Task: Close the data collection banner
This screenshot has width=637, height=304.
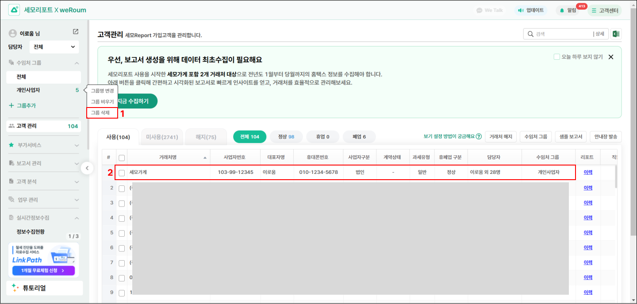Action: 611,57
